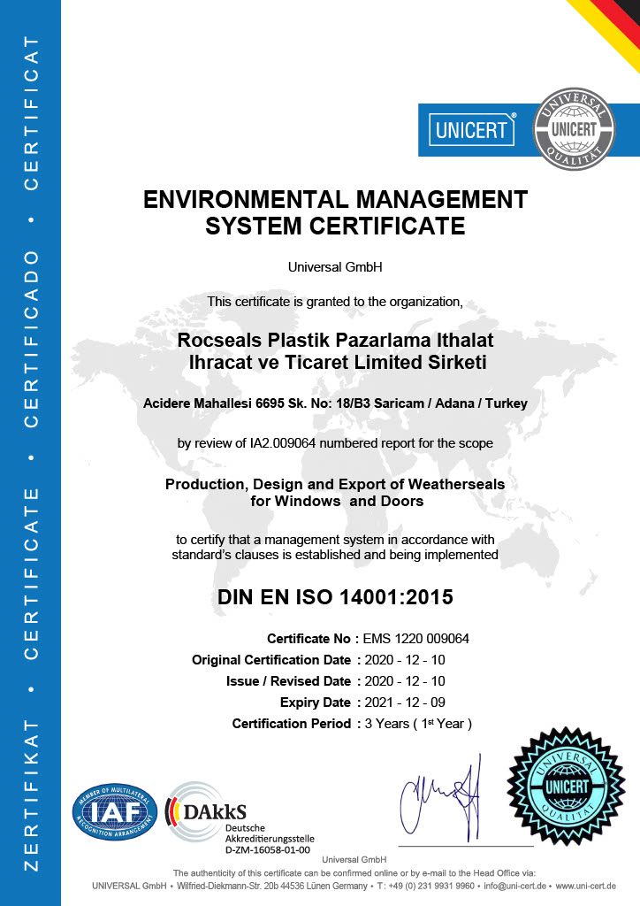640x906 pixels.
Task: Open the info@uni-cert.de email link
Action: 514,886
